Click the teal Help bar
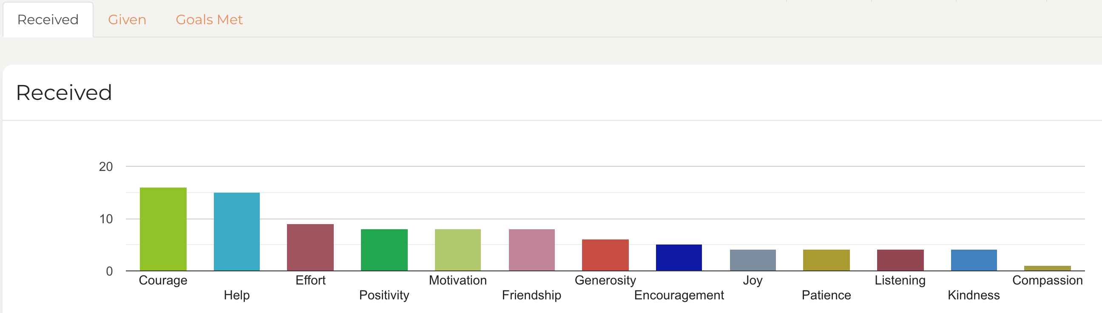 tap(236, 232)
